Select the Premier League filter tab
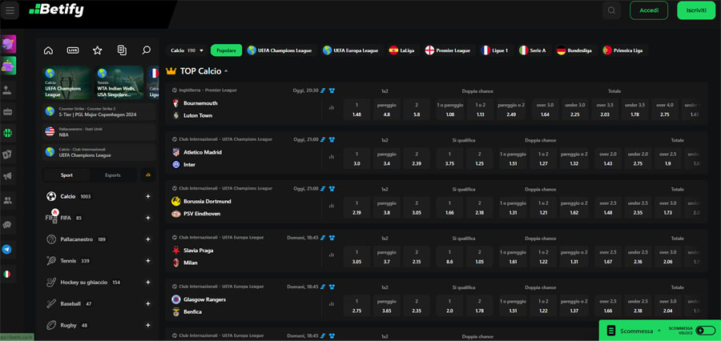 [x=448, y=50]
